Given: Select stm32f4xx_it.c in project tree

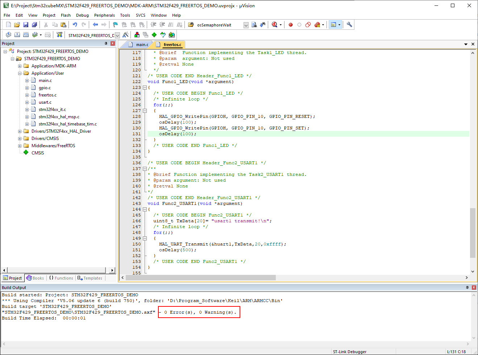Looking at the screenshot, I should [52, 110].
